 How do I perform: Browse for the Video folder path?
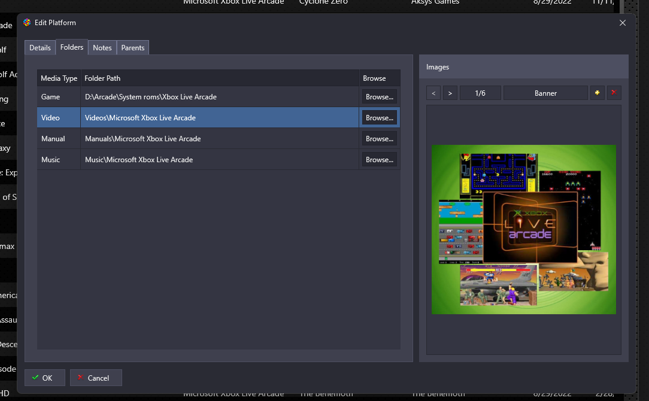tap(380, 118)
